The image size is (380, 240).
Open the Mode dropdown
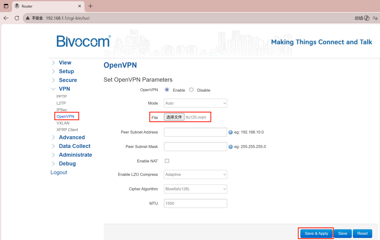tap(195, 103)
